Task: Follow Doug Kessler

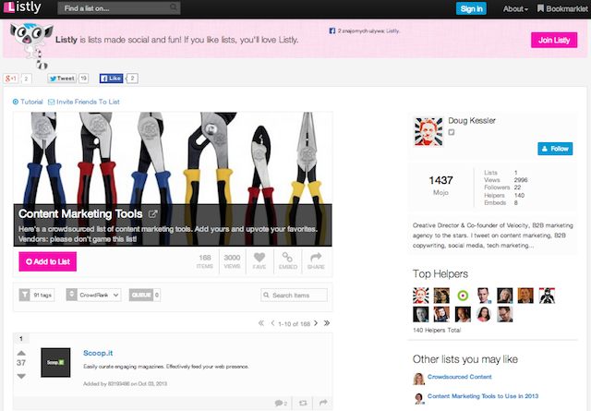Action: point(555,149)
